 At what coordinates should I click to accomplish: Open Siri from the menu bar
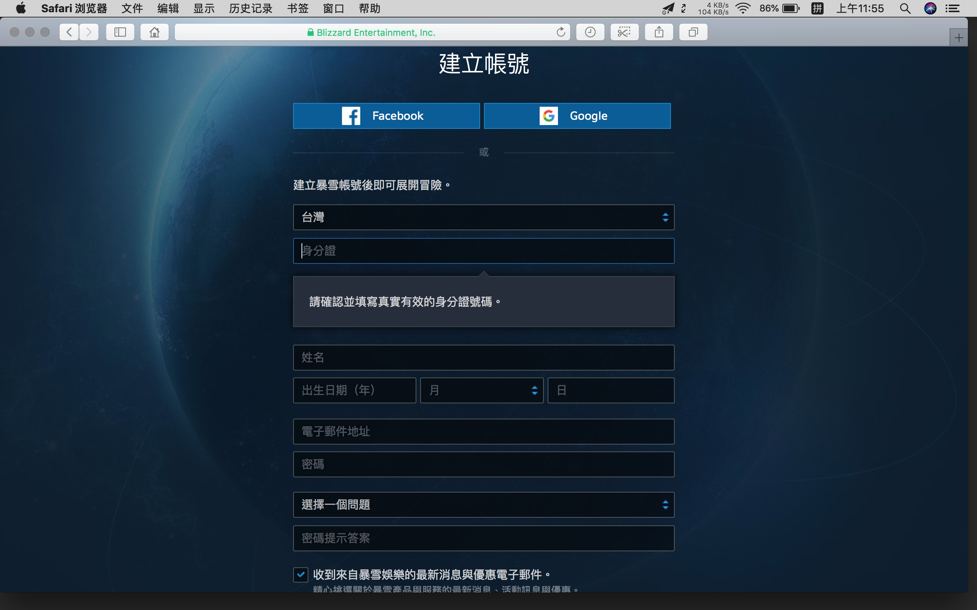pyautogui.click(x=930, y=8)
